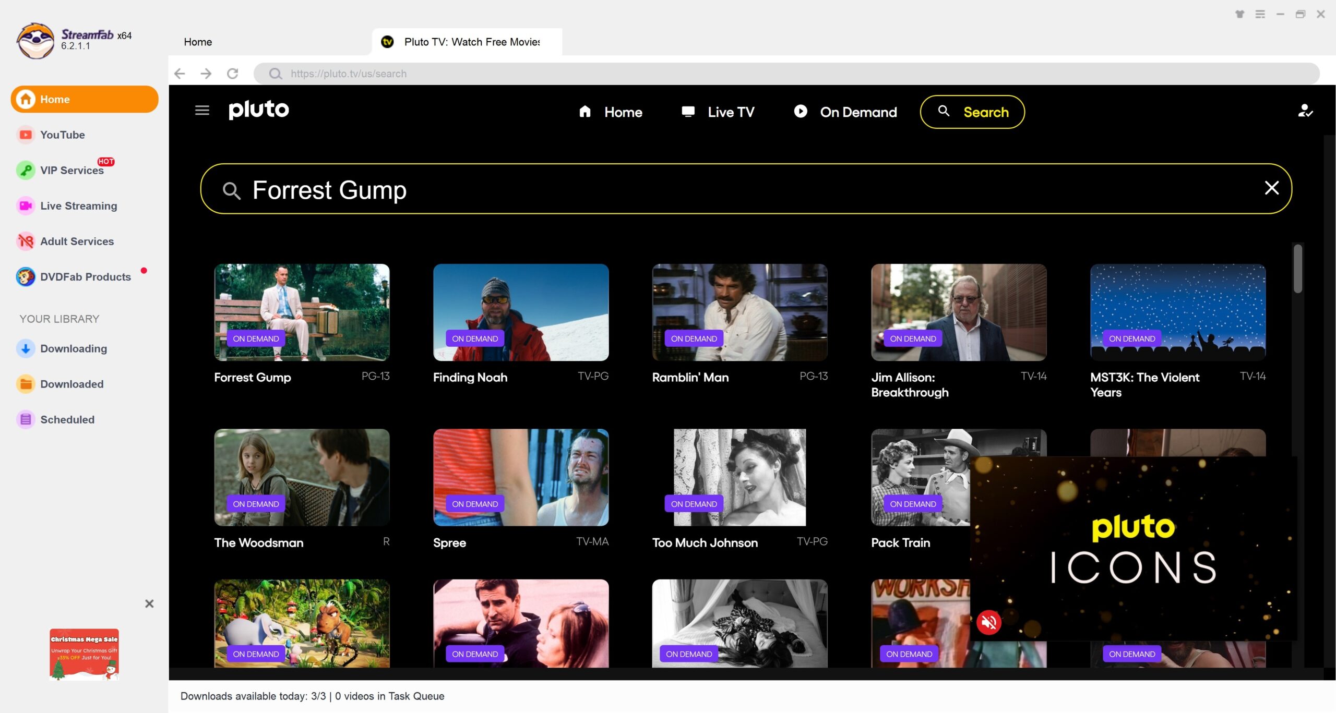Screen dimensions: 1336x713
Task: Clear the Forrest Gump search text
Action: 1271,188
